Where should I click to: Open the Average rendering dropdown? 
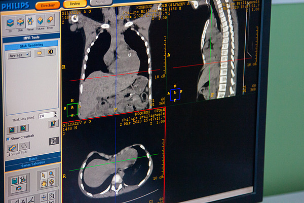tap(18, 54)
